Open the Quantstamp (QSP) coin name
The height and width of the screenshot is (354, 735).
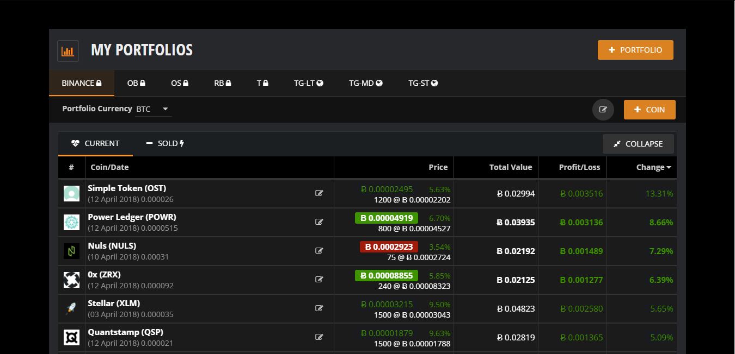coord(125,332)
